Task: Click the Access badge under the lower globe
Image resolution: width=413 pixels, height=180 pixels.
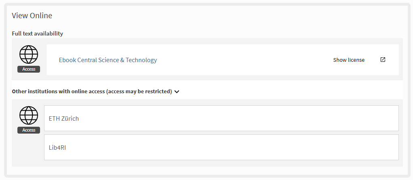Action: click(29, 130)
